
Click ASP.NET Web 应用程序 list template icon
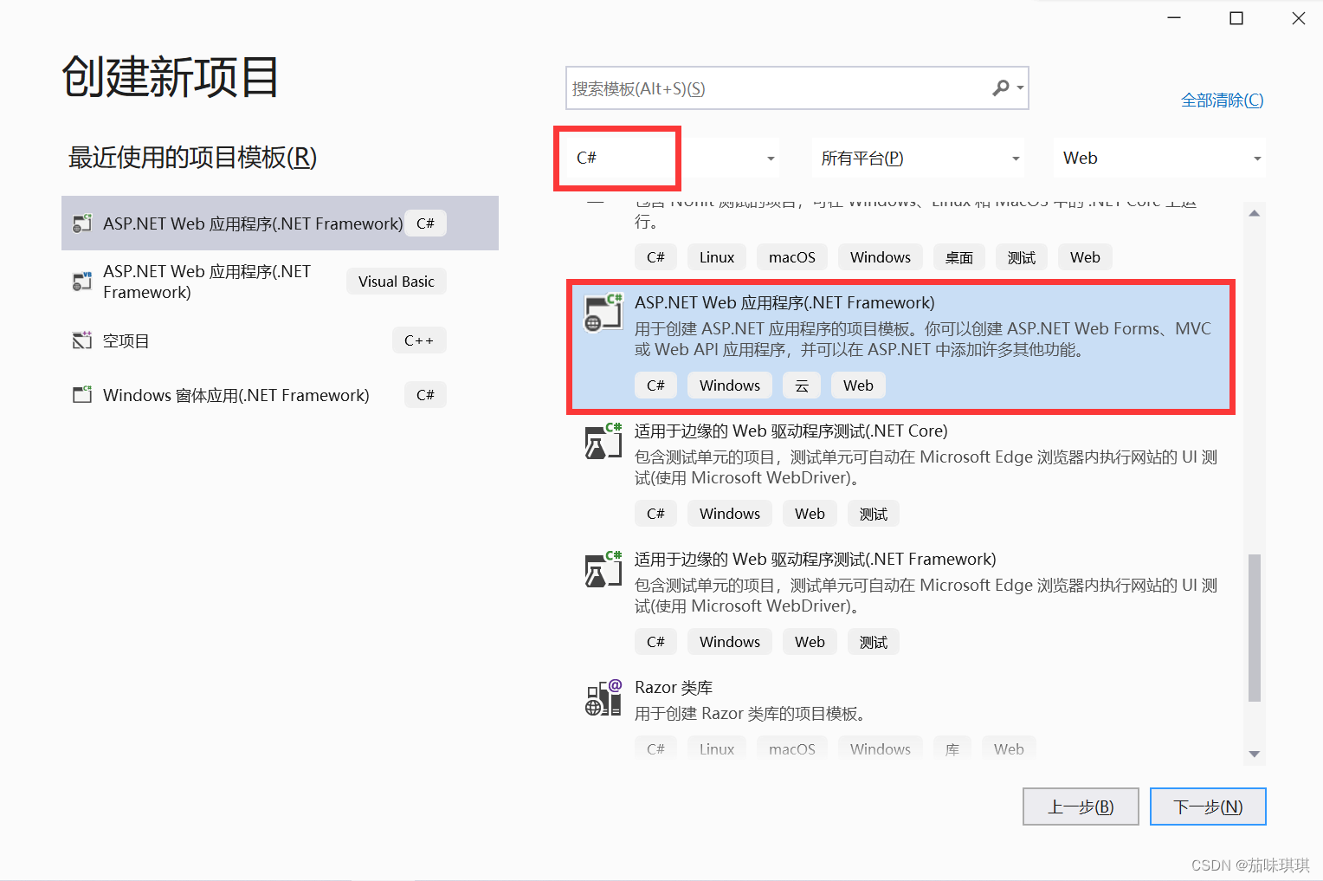point(603,313)
